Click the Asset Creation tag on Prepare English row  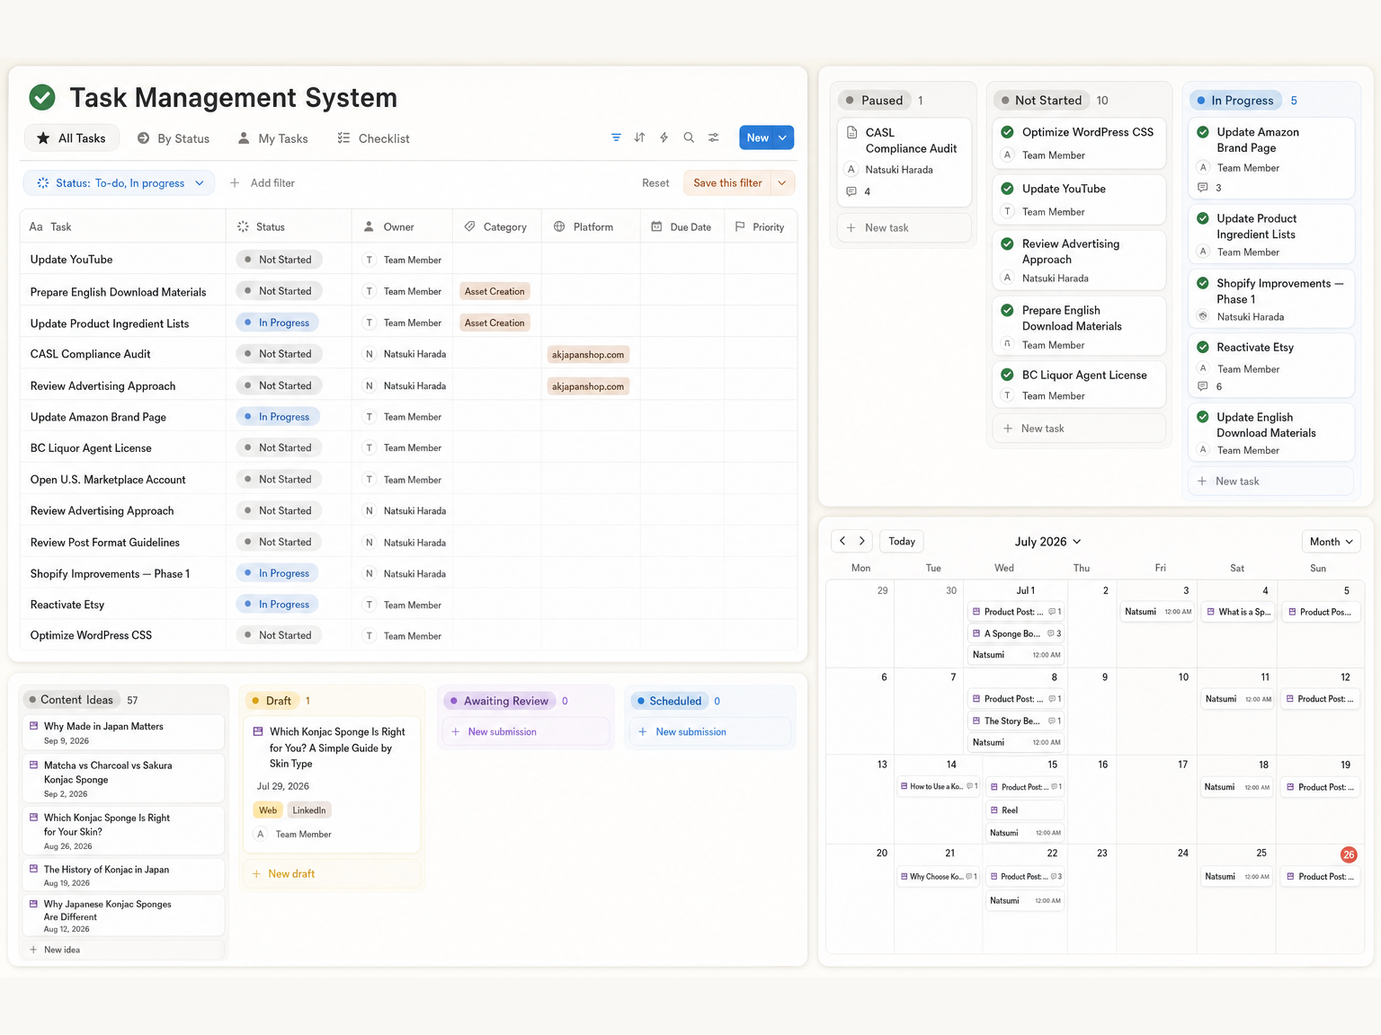494,291
